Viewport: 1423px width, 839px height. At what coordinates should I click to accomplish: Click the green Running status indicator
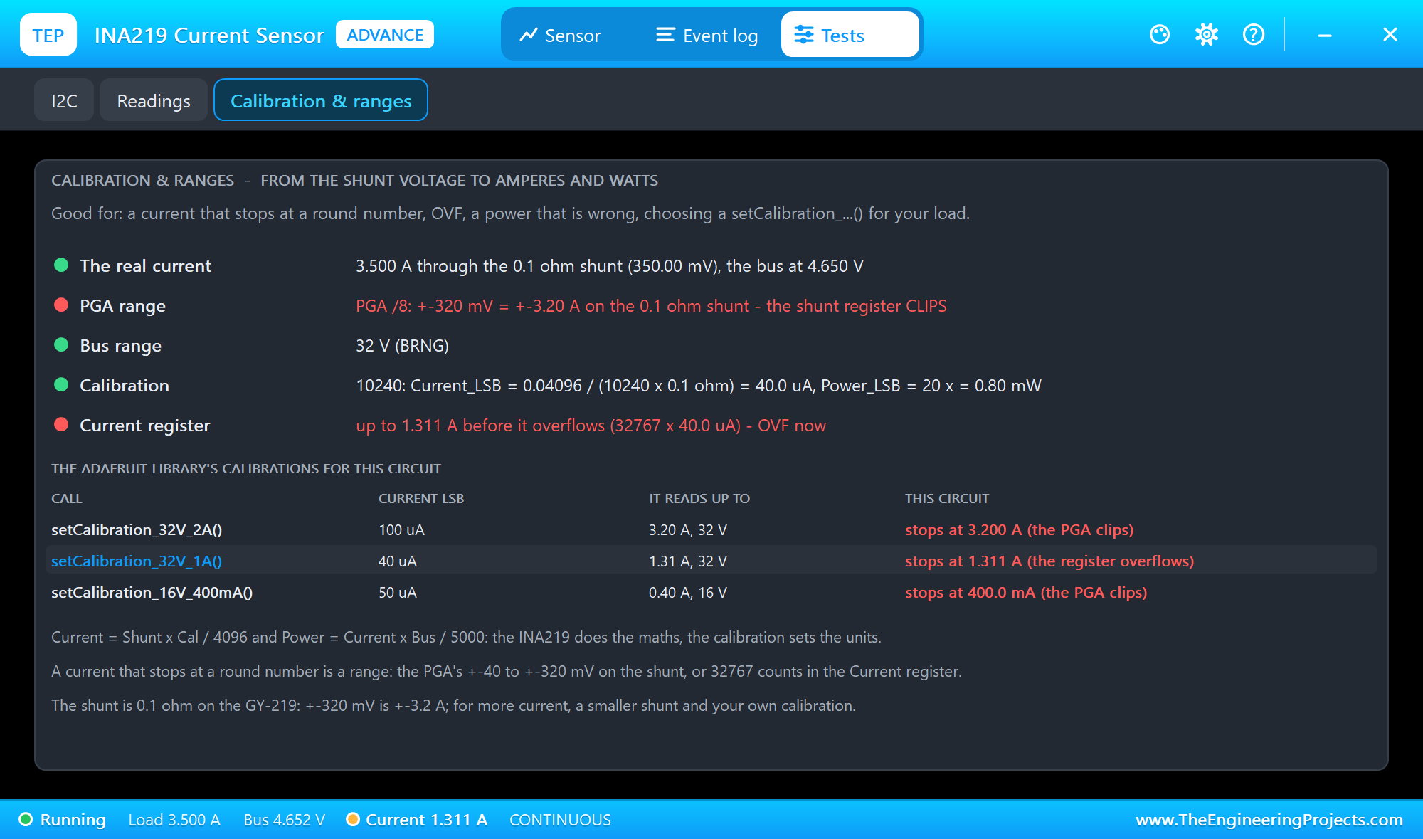tap(26, 819)
